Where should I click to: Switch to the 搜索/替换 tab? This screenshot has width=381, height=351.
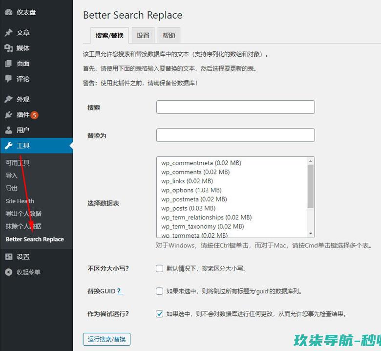coord(109,36)
